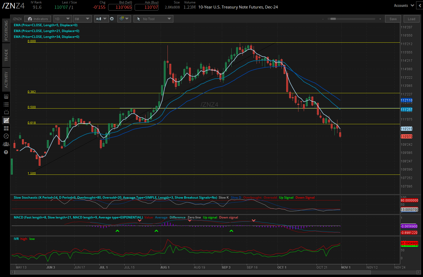This screenshot has width=423, height=277.
Task: Click the help question mark icon
Action: pos(6,152)
